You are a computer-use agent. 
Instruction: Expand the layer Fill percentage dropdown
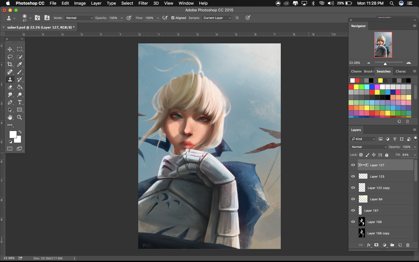pos(415,155)
